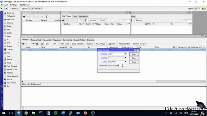This screenshot has width=207, height=116.
Task: Open filter in Wireless Tables toolbar
Action: (x=47, y=44)
